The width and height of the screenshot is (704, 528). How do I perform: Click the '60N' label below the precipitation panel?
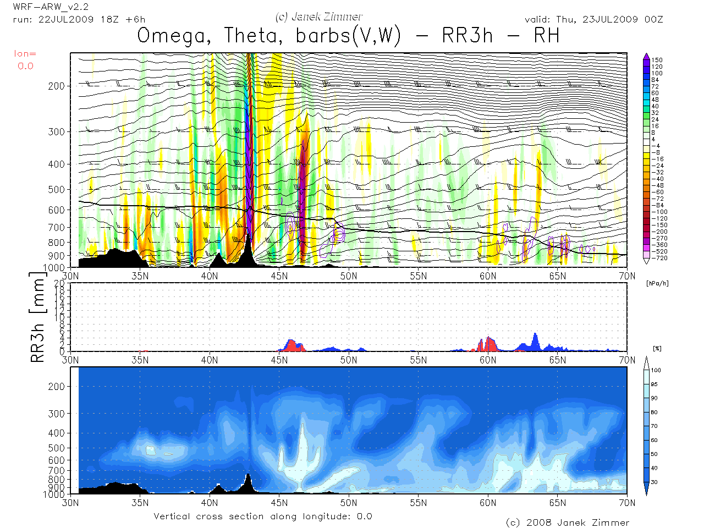pos(488,360)
